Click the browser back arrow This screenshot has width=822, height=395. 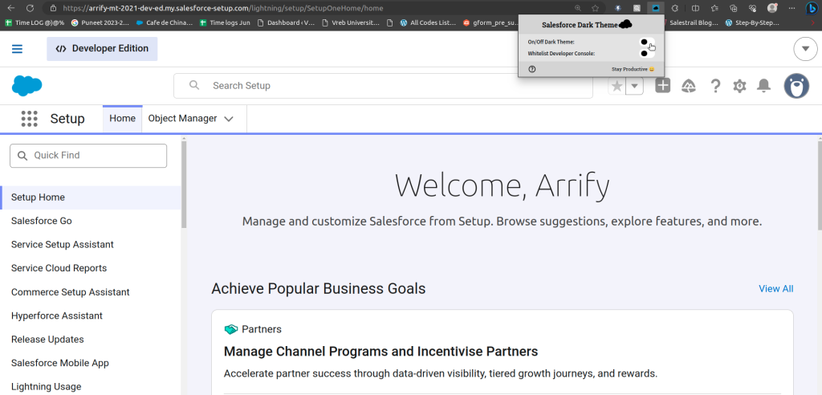point(11,8)
